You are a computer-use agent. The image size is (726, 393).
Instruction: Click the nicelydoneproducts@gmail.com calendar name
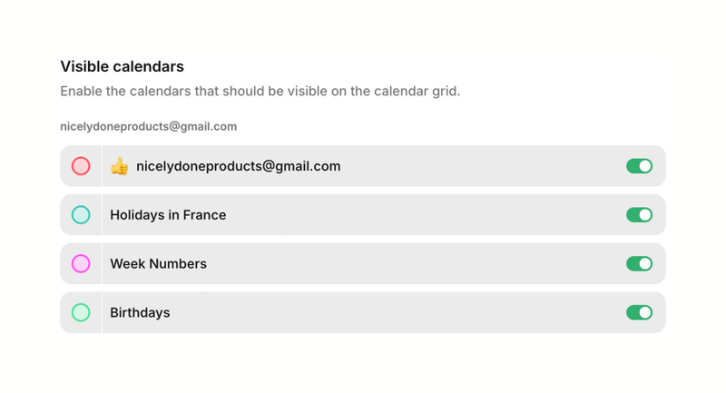point(238,166)
